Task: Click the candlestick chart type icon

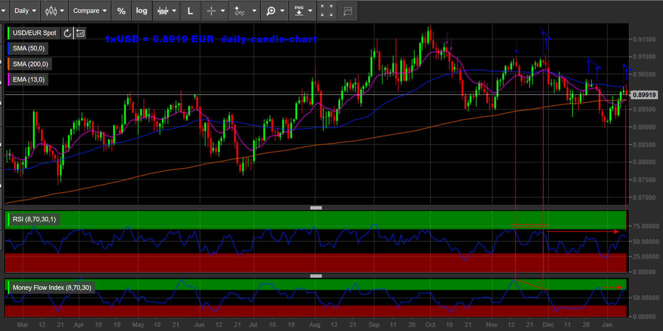Action: point(51,11)
